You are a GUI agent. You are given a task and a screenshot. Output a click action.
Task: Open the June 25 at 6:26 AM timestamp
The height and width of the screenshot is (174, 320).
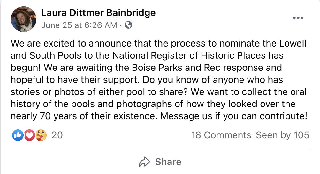79,25
